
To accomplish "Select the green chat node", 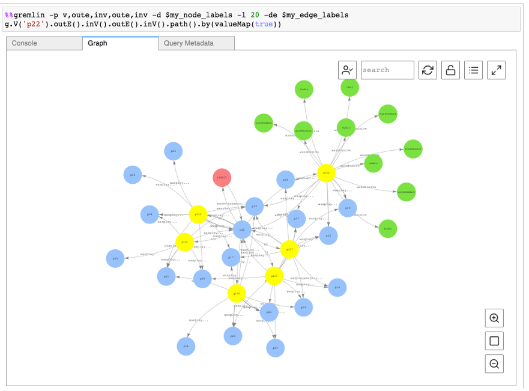I will 350,87.
